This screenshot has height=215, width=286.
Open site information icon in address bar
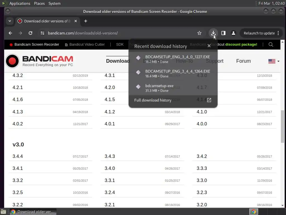[42, 33]
